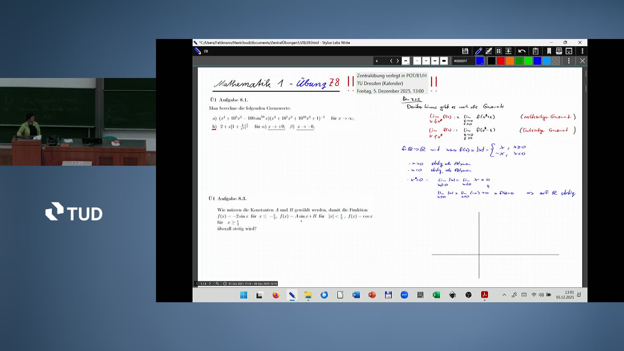624x351 pixels.
Task: Select the thickest pen width option
Action: pos(444,61)
